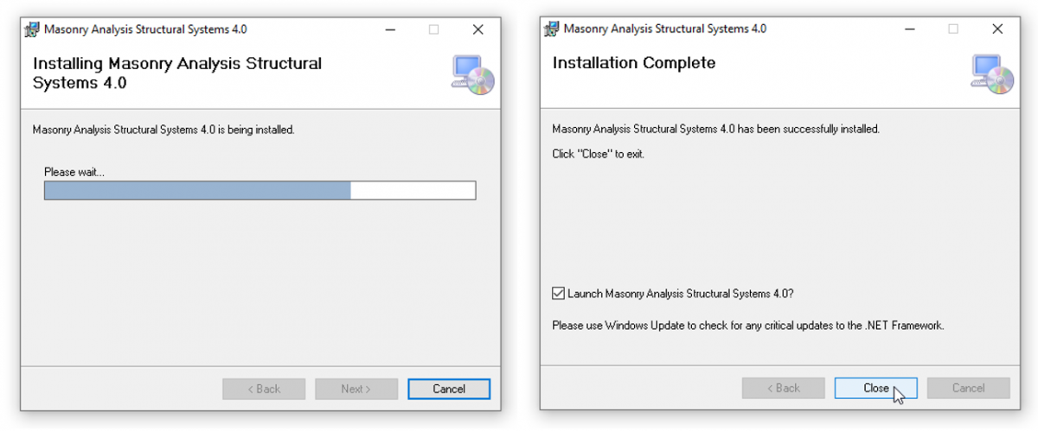Uncheck Launch Masonry Analysis Structural Systems 4.0
Viewport: 1038px width, 431px height.
558,294
